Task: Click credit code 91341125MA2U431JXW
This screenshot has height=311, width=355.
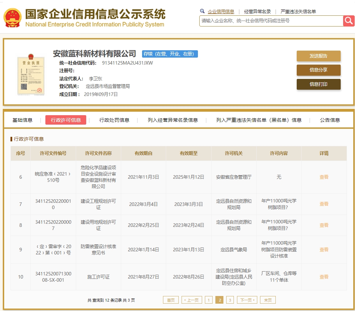Action: click(x=127, y=63)
